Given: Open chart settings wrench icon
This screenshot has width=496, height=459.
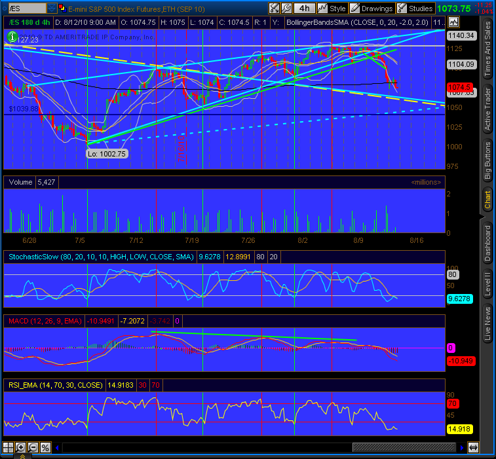Looking at the screenshot, I should point(286,9).
